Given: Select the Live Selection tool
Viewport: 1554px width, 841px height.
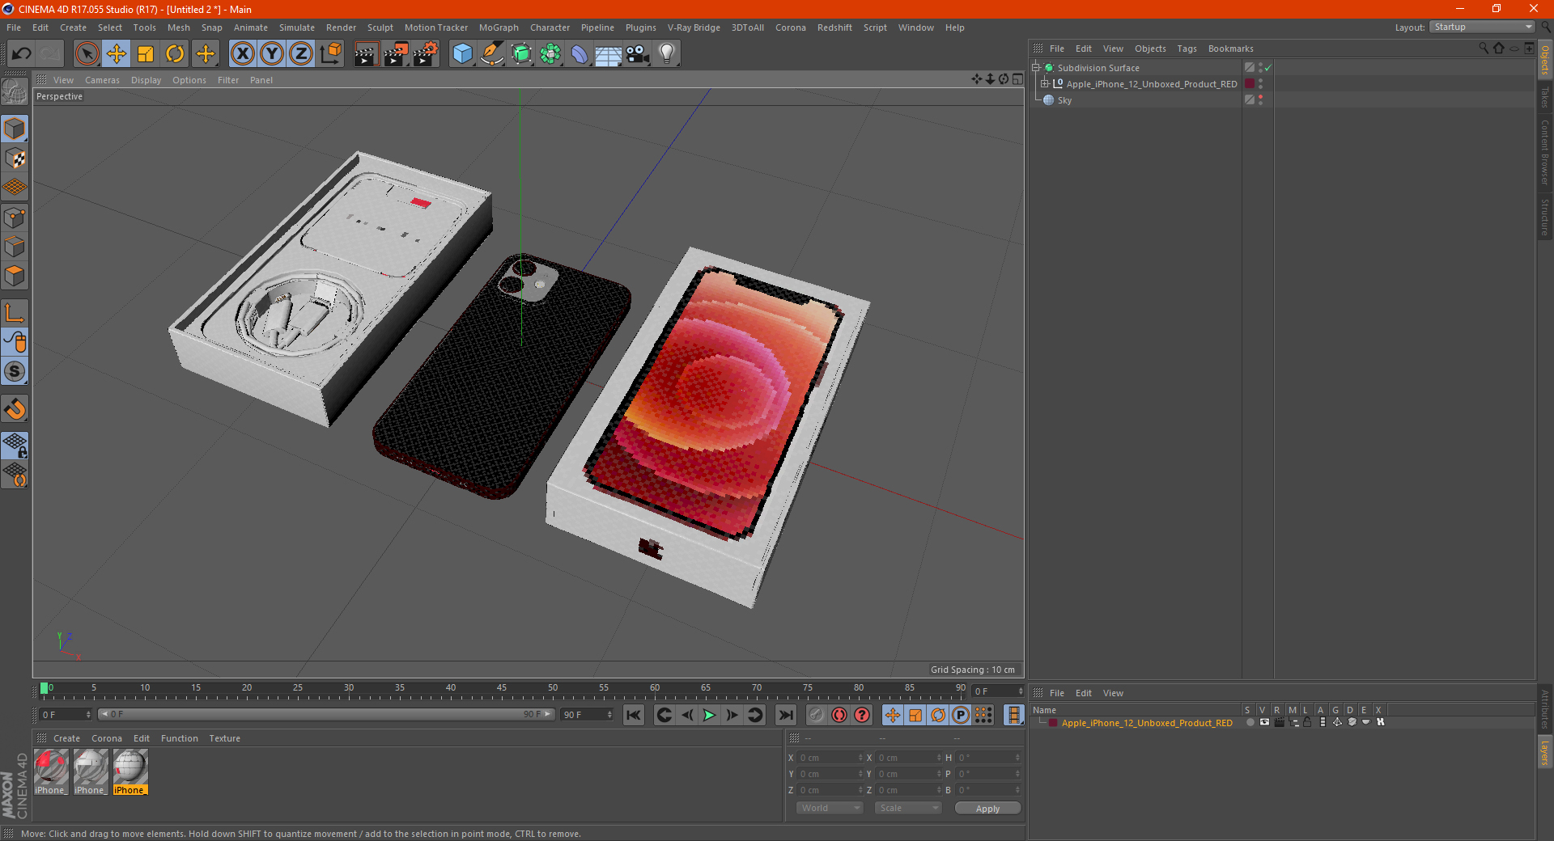Looking at the screenshot, I should click(87, 54).
